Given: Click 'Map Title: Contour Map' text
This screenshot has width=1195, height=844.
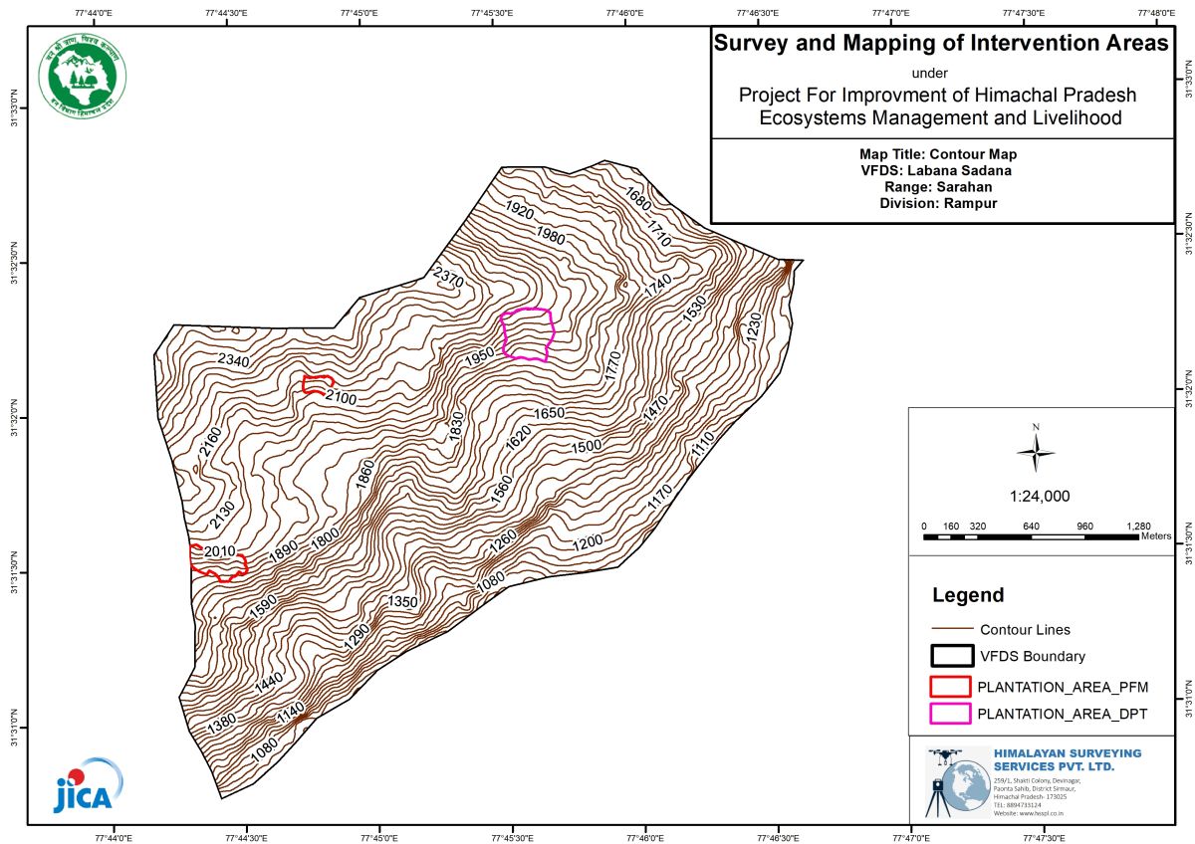Looking at the screenshot, I should coord(938,155).
